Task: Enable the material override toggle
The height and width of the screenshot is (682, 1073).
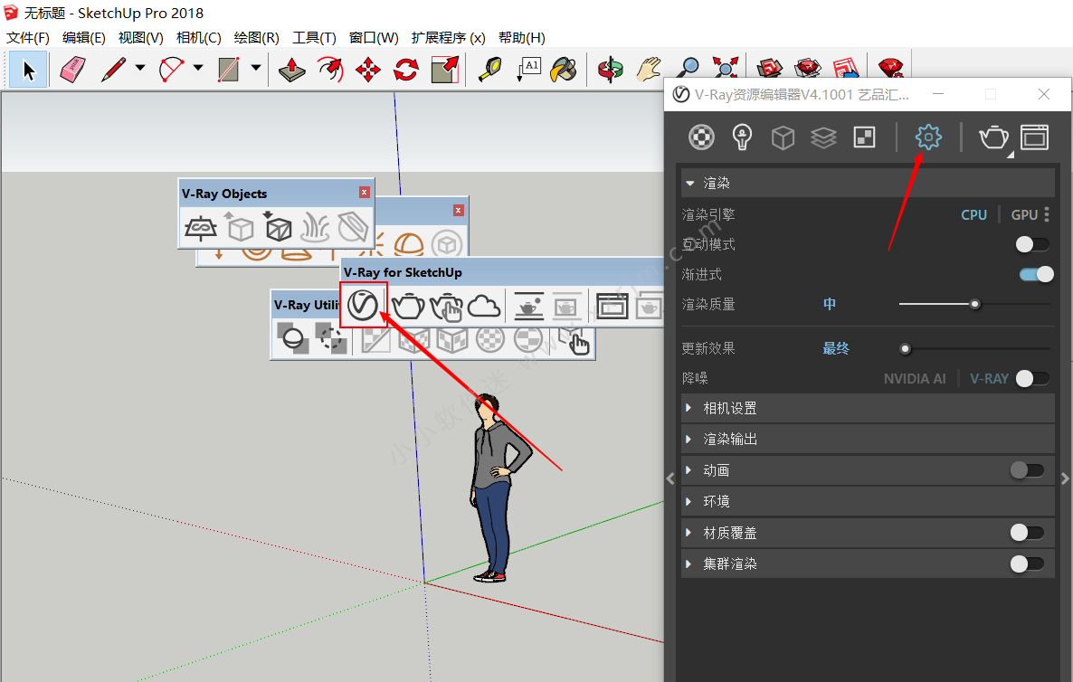Action: [x=1026, y=533]
